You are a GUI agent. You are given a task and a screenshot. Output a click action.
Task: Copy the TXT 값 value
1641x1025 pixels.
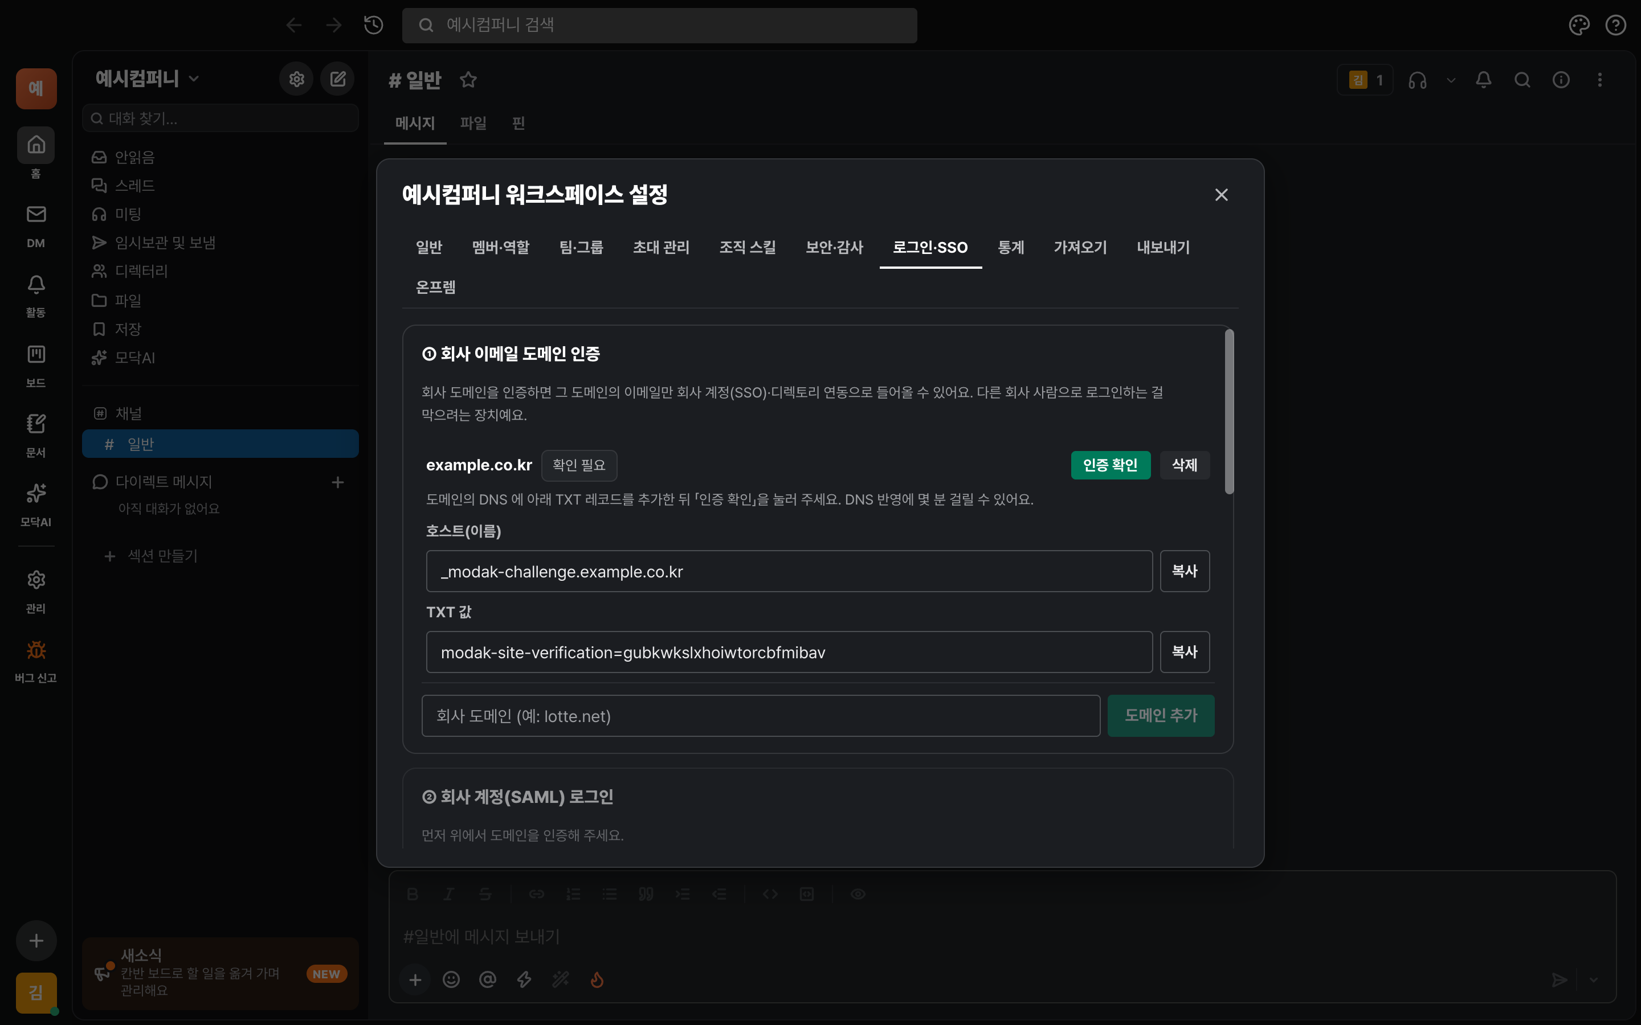point(1184,651)
